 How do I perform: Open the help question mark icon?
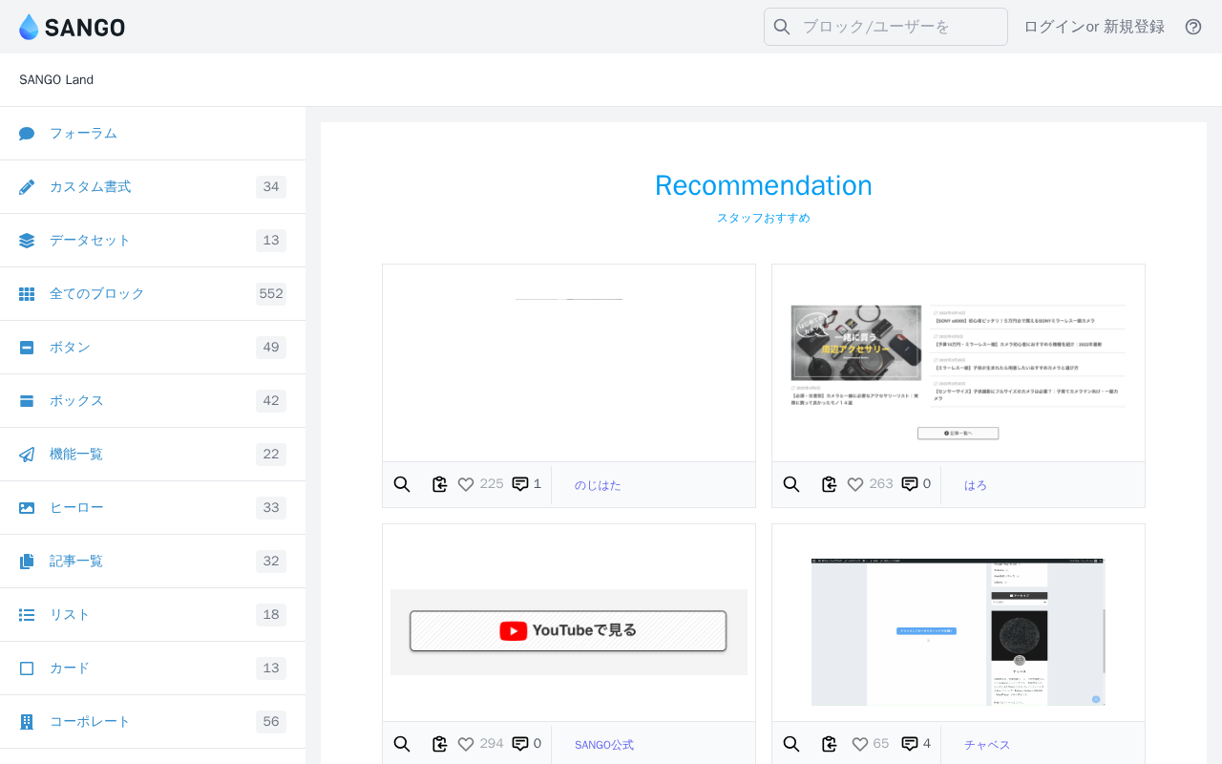1193,27
